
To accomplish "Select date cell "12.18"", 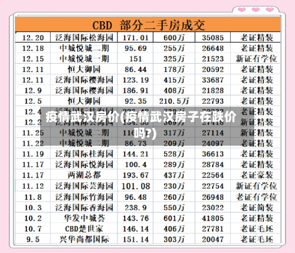I will pos(33,48).
